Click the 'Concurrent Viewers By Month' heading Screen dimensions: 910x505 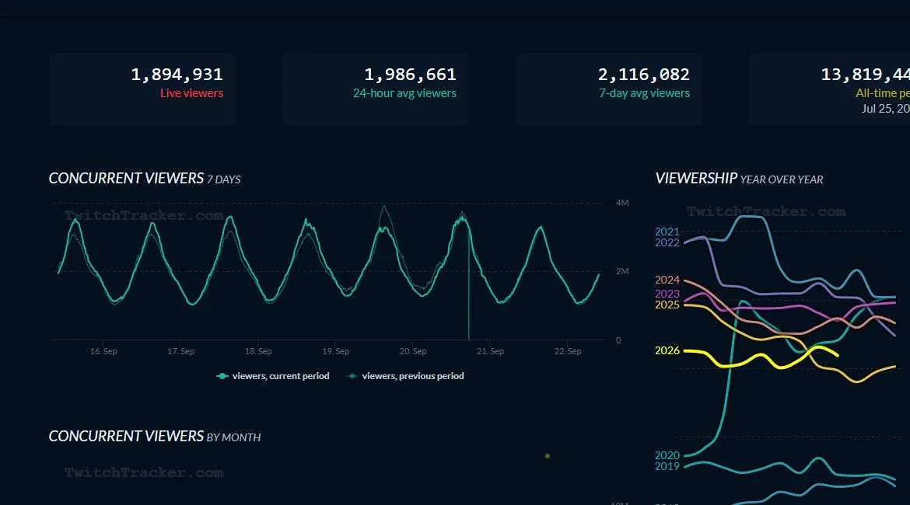(x=154, y=437)
